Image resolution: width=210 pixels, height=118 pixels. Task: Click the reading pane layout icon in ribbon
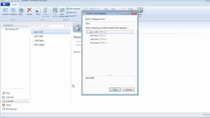122,9
